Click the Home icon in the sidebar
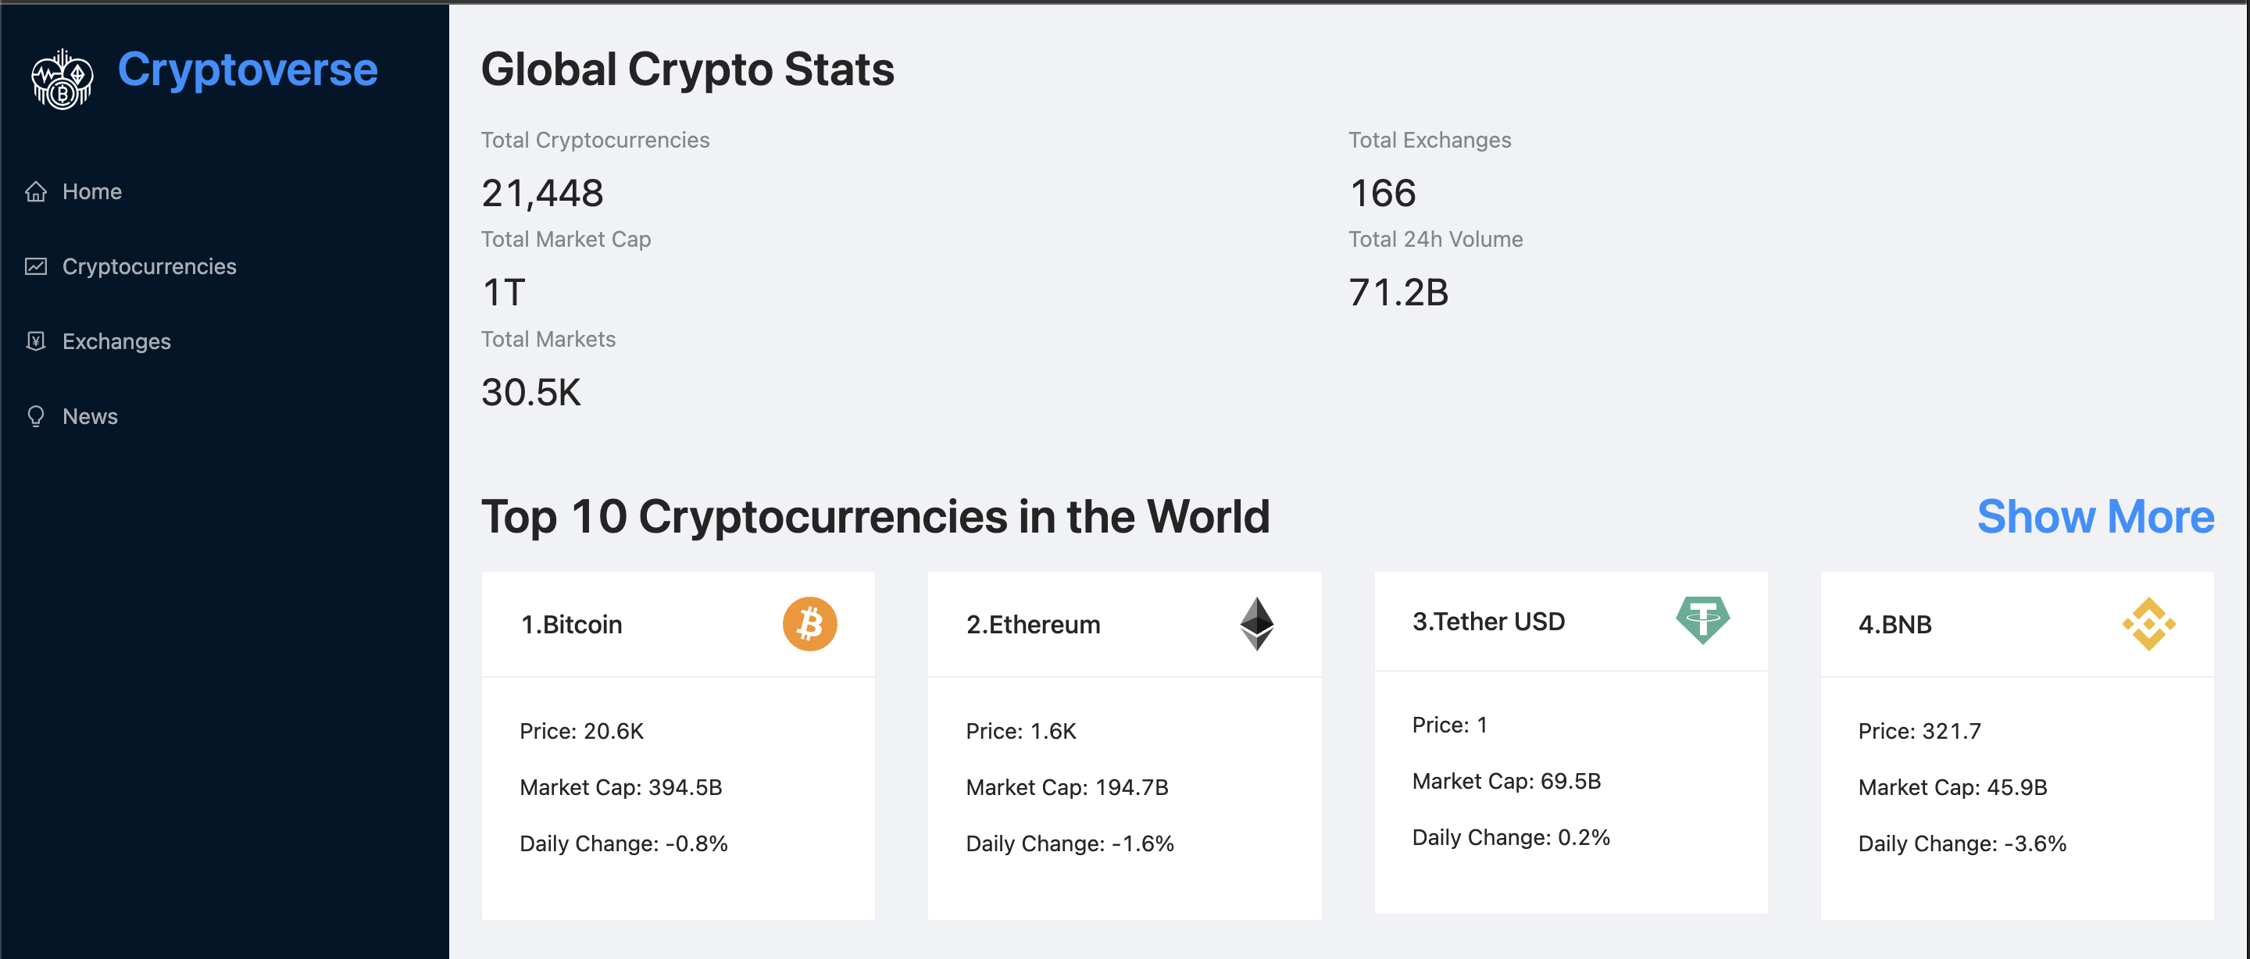This screenshot has width=2250, height=959. point(35,191)
